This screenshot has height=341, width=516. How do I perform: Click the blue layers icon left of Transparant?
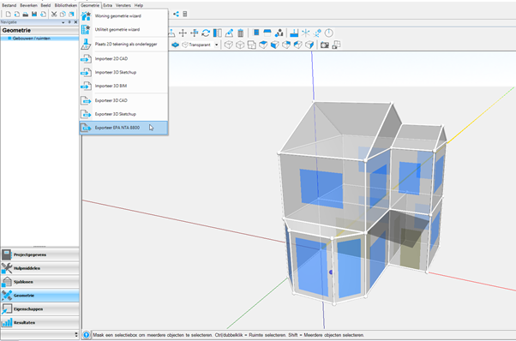(176, 45)
